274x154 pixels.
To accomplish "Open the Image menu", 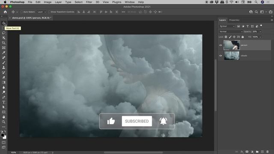I will (48, 2).
